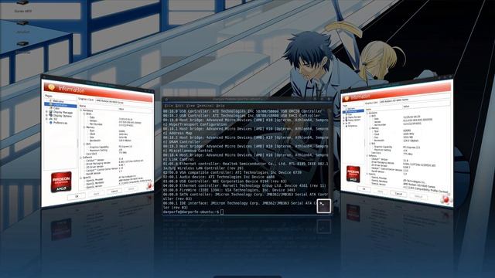Expand Display Options node in left window tree
The width and height of the screenshot is (495, 278).
click(x=46, y=116)
